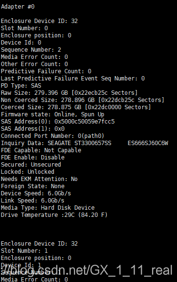Click the Slot Number: 0 line
The image size is (177, 282).
pos(24,28)
